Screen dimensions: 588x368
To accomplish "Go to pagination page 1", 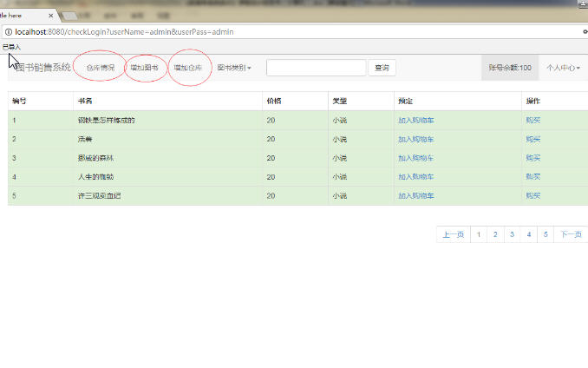I will point(479,234).
